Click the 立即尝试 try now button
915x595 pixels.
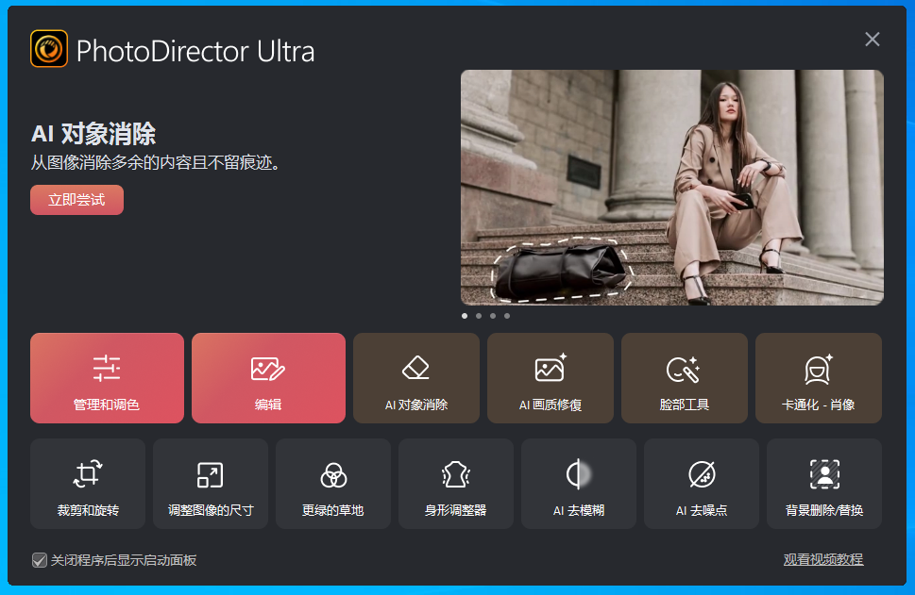pyautogui.click(x=76, y=200)
